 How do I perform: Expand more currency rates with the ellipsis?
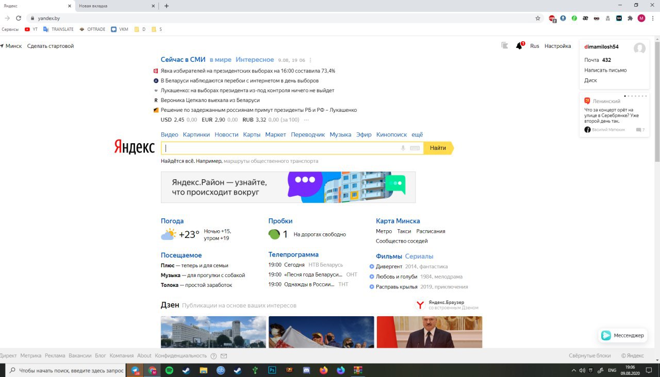[x=306, y=120]
